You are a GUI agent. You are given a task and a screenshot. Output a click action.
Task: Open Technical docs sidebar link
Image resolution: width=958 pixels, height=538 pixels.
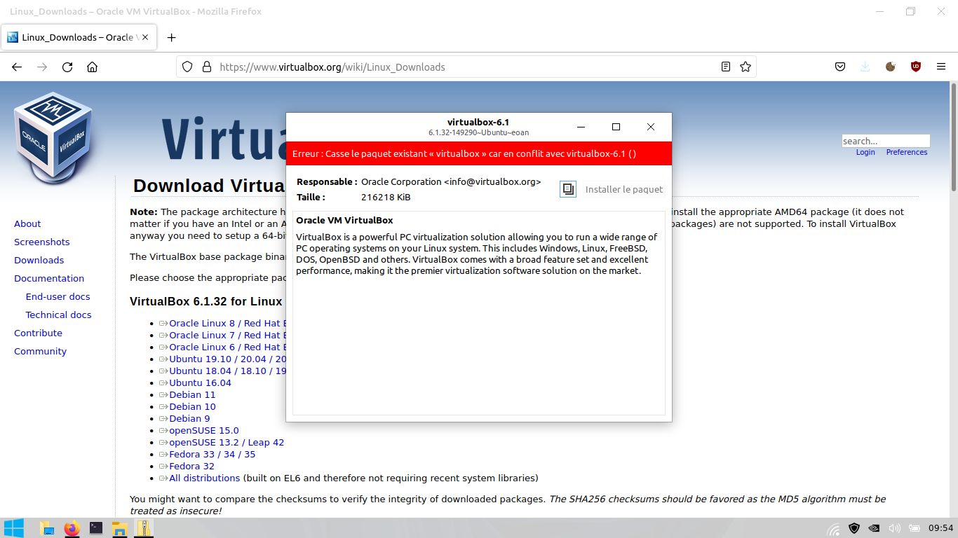click(58, 315)
